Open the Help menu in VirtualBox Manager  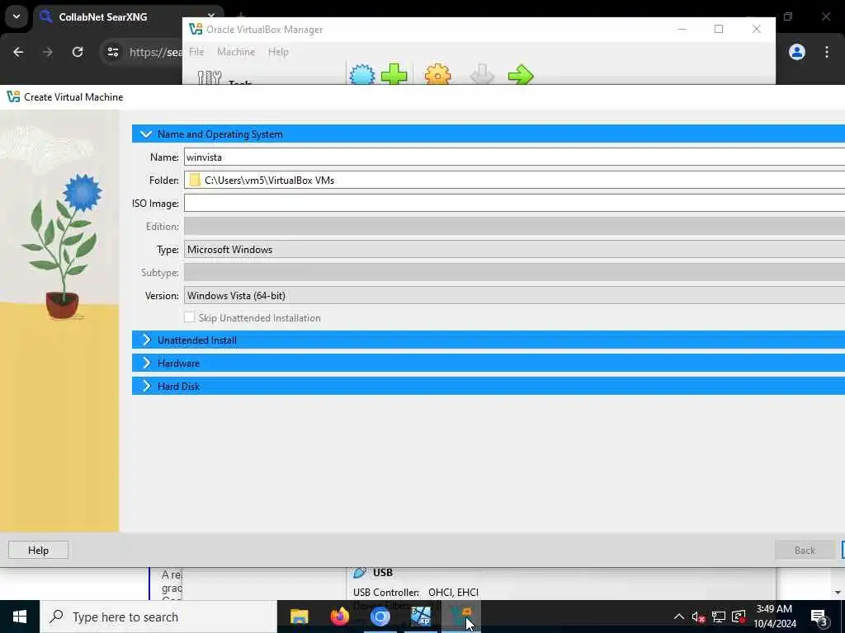278,52
